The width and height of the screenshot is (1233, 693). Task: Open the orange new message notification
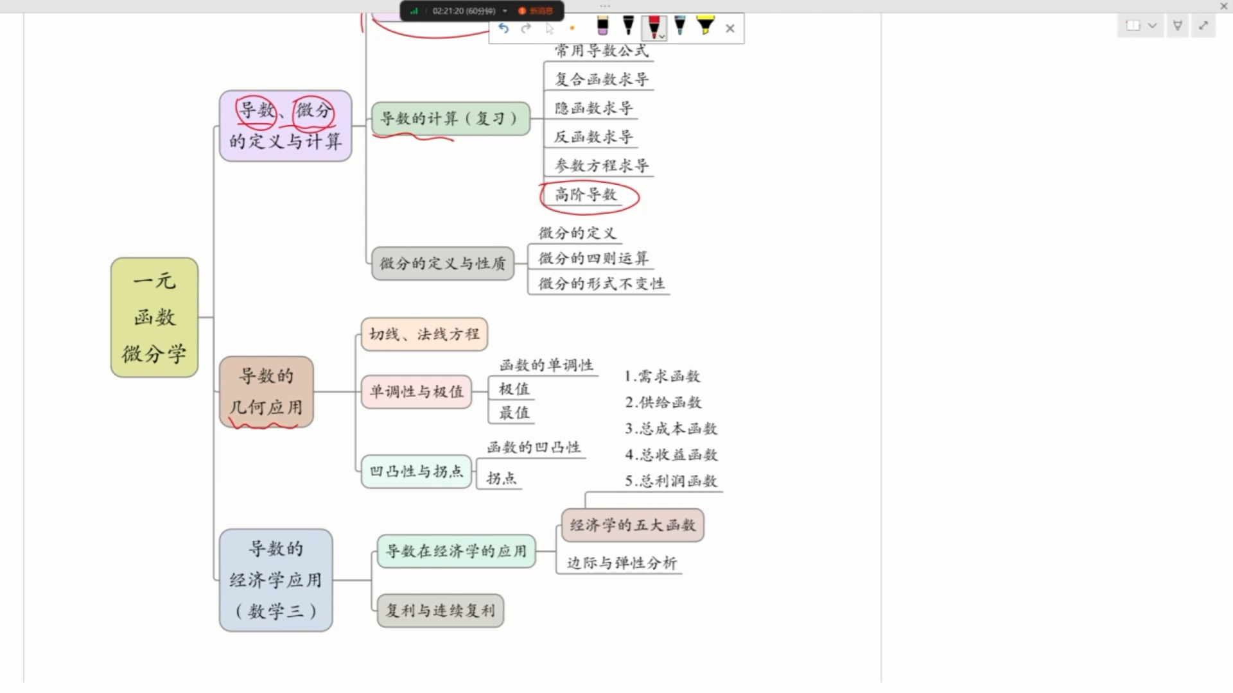pyautogui.click(x=536, y=11)
